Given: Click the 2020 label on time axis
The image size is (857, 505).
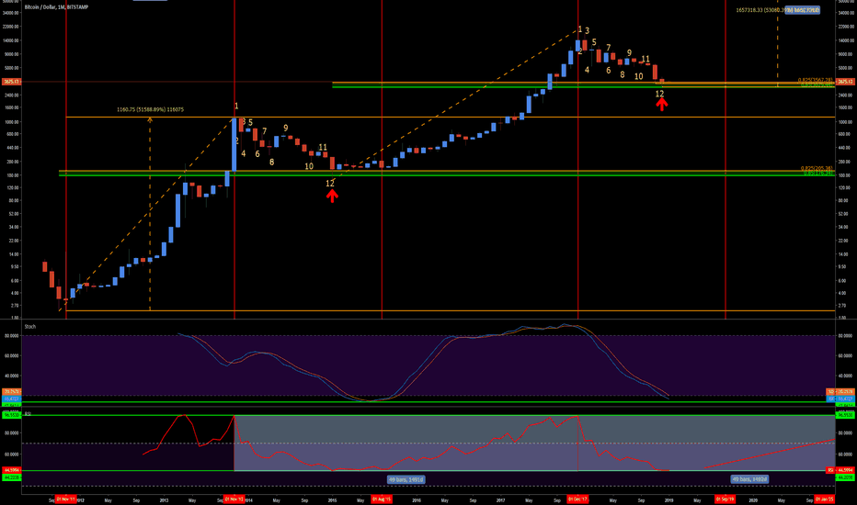Looking at the screenshot, I should click(753, 500).
